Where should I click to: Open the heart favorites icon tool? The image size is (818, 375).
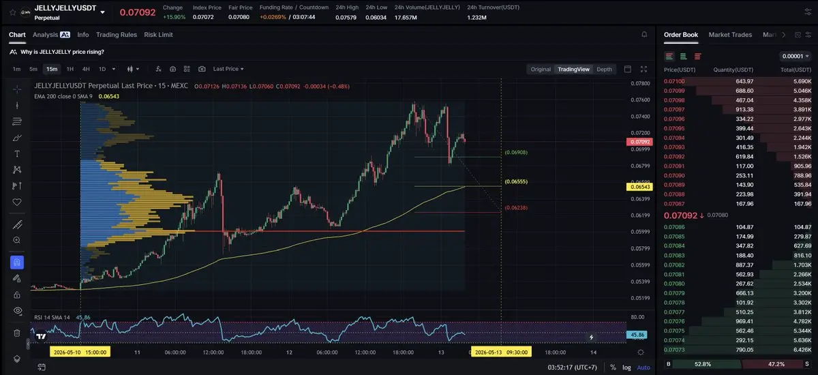[x=17, y=202]
